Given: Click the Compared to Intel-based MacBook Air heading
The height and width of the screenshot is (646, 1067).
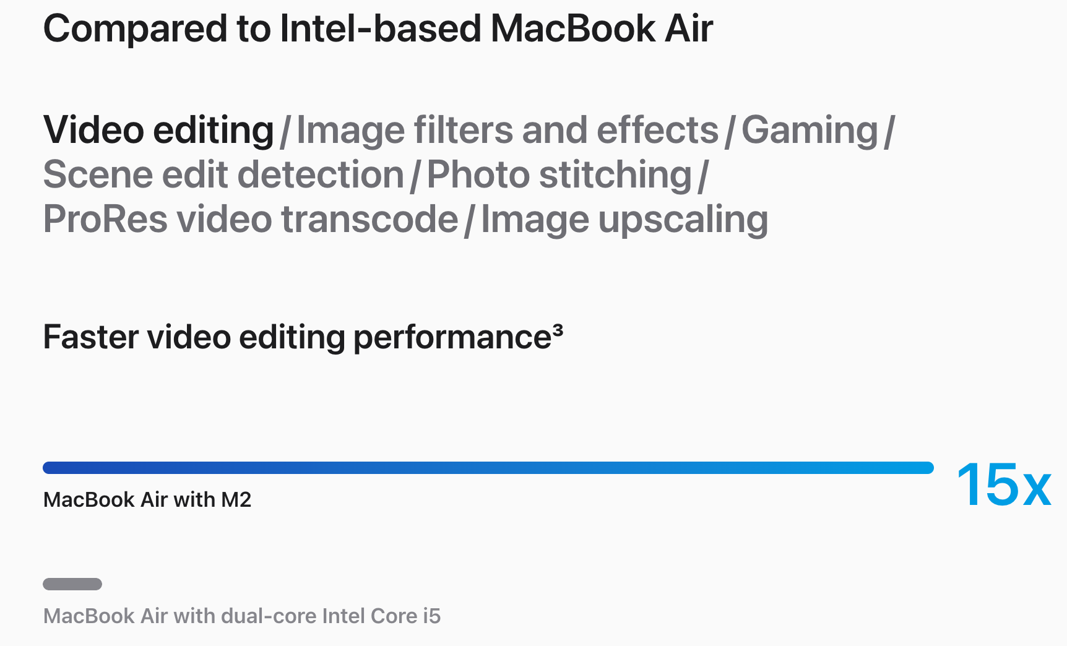Looking at the screenshot, I should coord(378,29).
